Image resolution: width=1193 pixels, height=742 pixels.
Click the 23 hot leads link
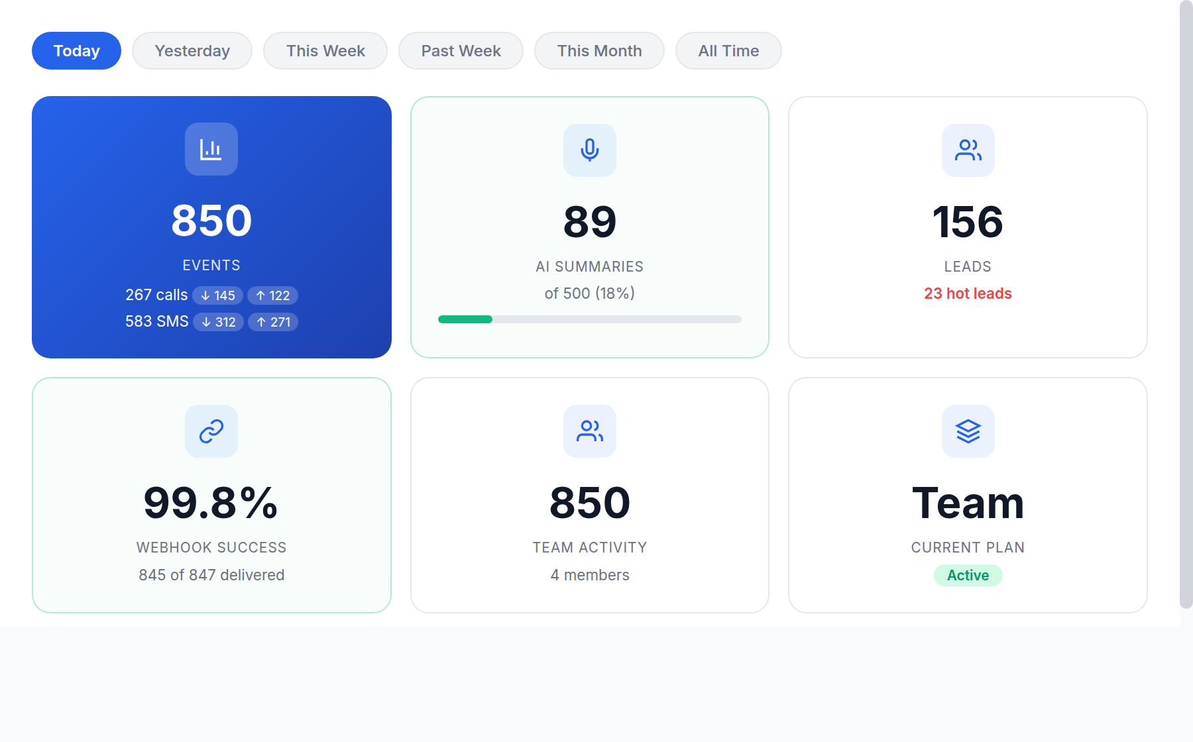pyautogui.click(x=968, y=293)
